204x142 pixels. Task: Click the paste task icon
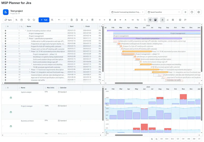click(77, 20)
